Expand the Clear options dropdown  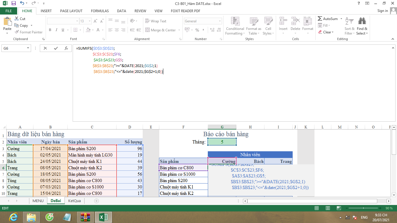[332, 32]
